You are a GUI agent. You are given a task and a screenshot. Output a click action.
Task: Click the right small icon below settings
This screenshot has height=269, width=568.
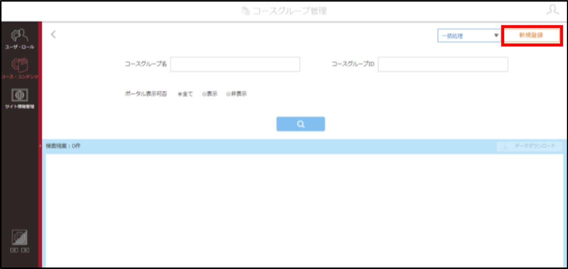[25, 250]
